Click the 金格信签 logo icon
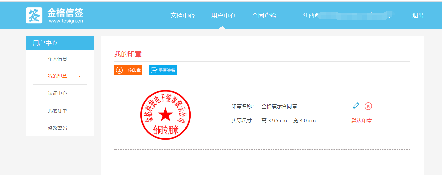The image size is (442, 175). coord(34,16)
